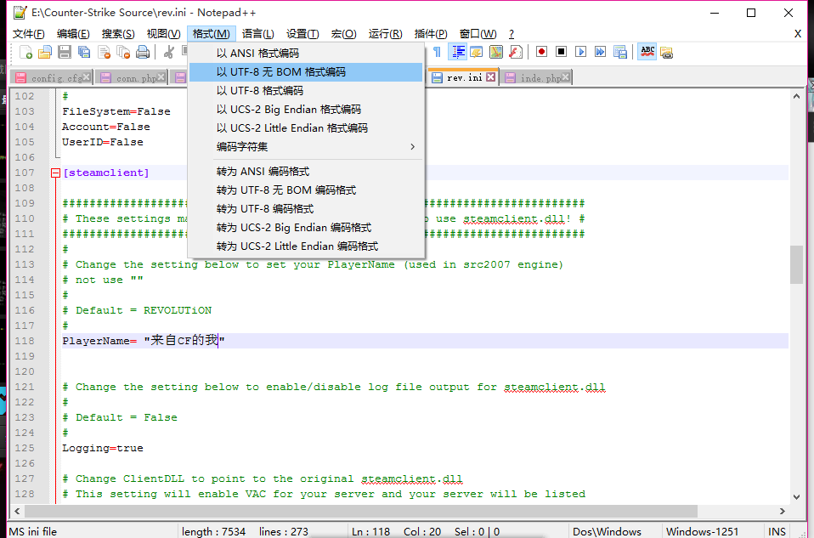The image size is (814, 538).
Task: Click the Open file folder icon
Action: tap(45, 52)
